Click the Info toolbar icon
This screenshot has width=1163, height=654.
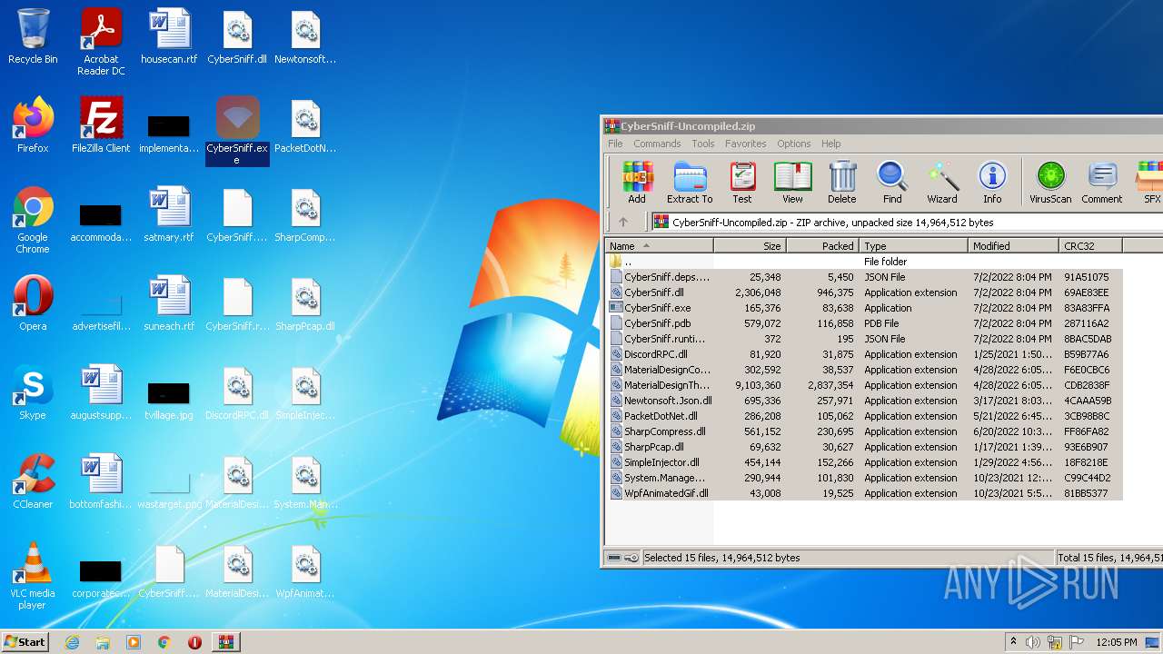[992, 183]
